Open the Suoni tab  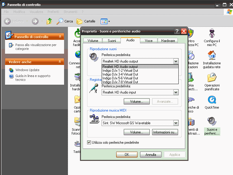tap(112, 41)
